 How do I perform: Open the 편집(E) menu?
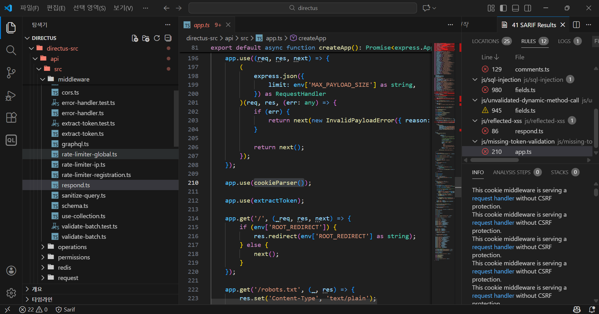pyautogui.click(x=56, y=8)
